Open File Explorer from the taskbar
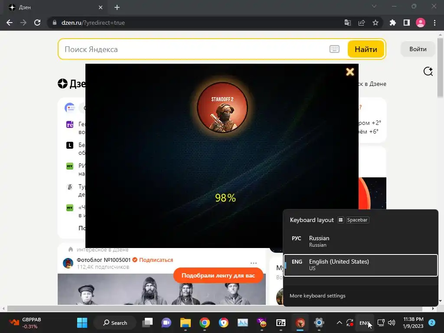The image size is (444, 333). click(186, 323)
